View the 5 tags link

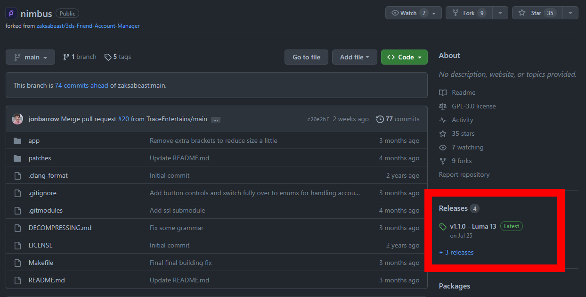tap(118, 57)
